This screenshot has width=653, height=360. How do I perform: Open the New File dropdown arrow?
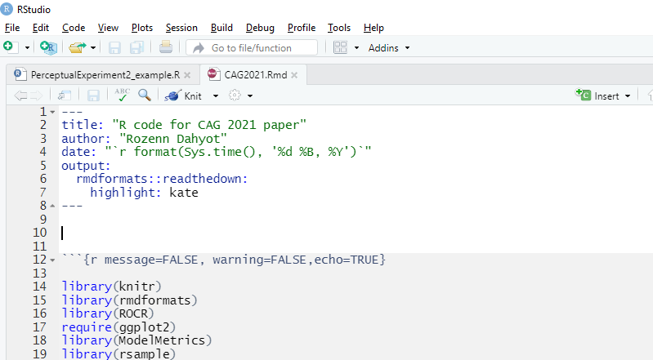coord(27,48)
